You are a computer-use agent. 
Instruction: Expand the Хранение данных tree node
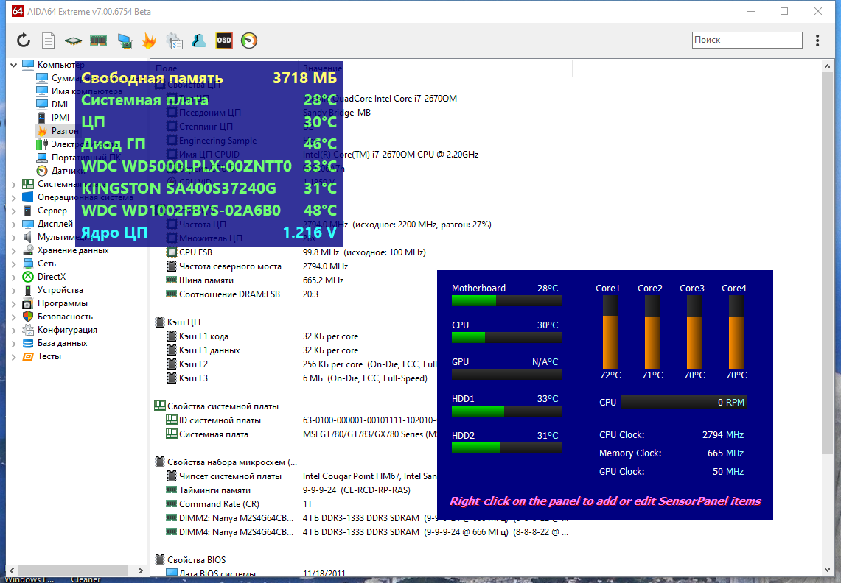13,250
